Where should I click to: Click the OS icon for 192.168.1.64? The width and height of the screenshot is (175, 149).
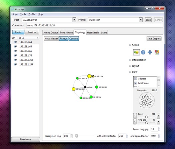click(x=15, y=42)
